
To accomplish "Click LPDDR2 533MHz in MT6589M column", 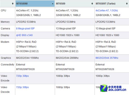I will (26, 22).
